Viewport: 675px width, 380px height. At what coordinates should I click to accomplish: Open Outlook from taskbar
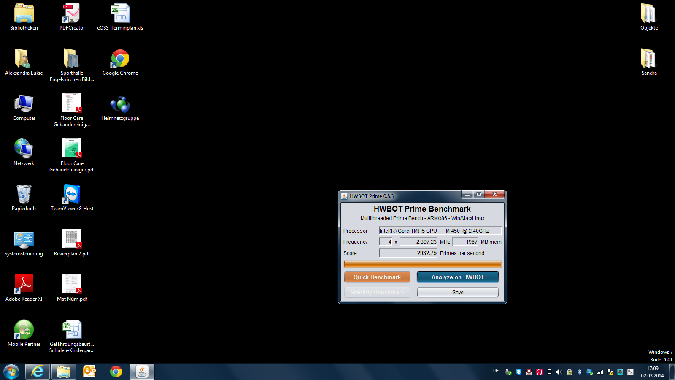tap(89, 372)
